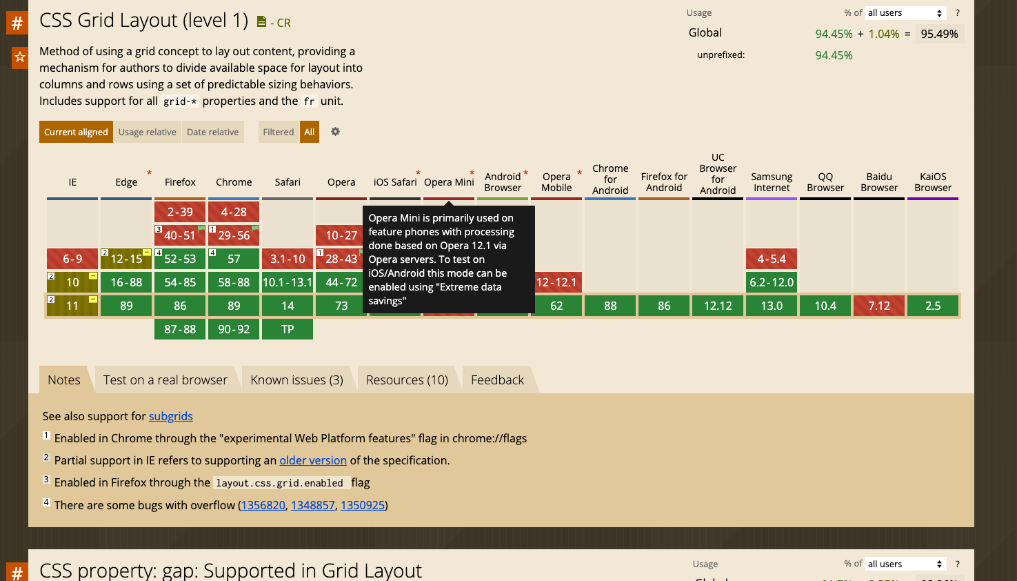
Task: Click the hash permalink icon for CSS Grid Layout
Action: [x=17, y=23]
